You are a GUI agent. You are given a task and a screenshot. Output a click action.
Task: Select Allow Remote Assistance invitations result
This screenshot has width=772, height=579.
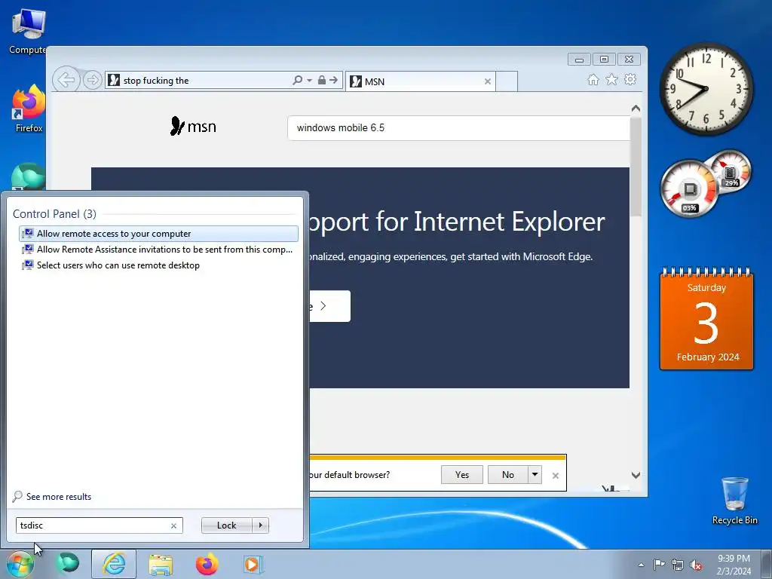pos(158,249)
